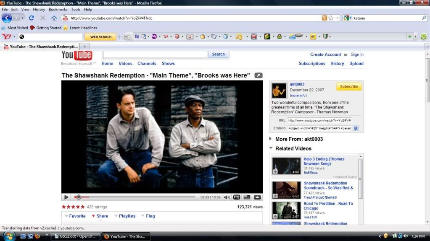
Task: Click the small red Yahoo Y! toolbar button
Action: click(x=166, y=36)
